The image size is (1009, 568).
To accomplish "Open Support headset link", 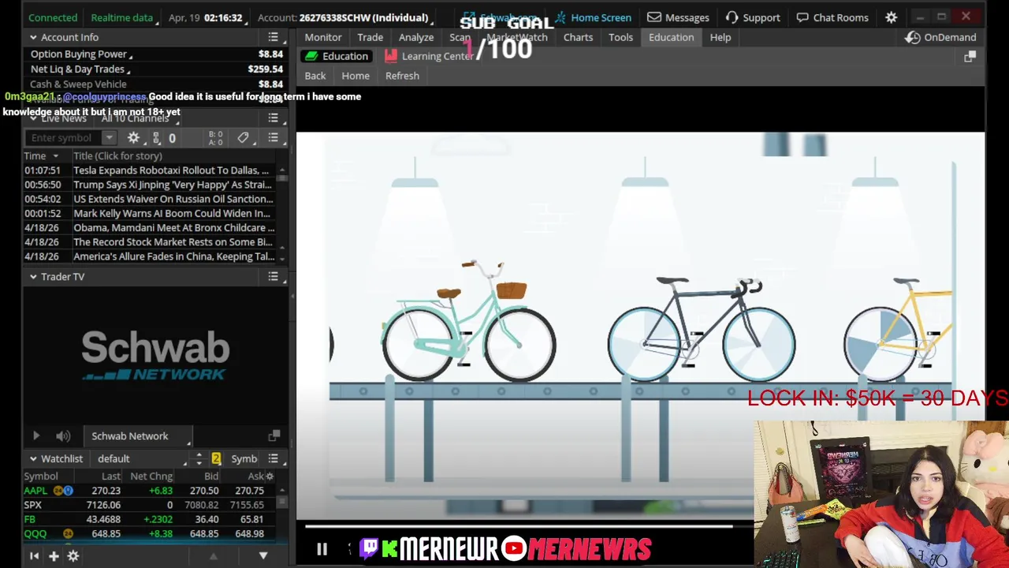I will coord(753,17).
